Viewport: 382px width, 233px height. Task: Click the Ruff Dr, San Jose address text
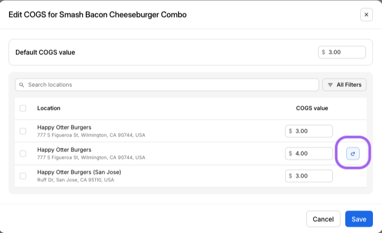pos(76,180)
